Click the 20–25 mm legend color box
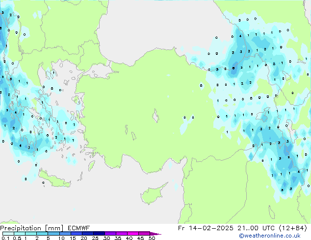The height and width of the screenshot is (240, 311). (87, 234)
